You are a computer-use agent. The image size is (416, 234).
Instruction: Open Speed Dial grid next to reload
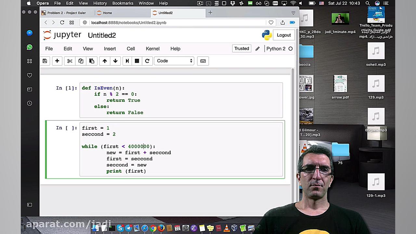tap(71, 22)
